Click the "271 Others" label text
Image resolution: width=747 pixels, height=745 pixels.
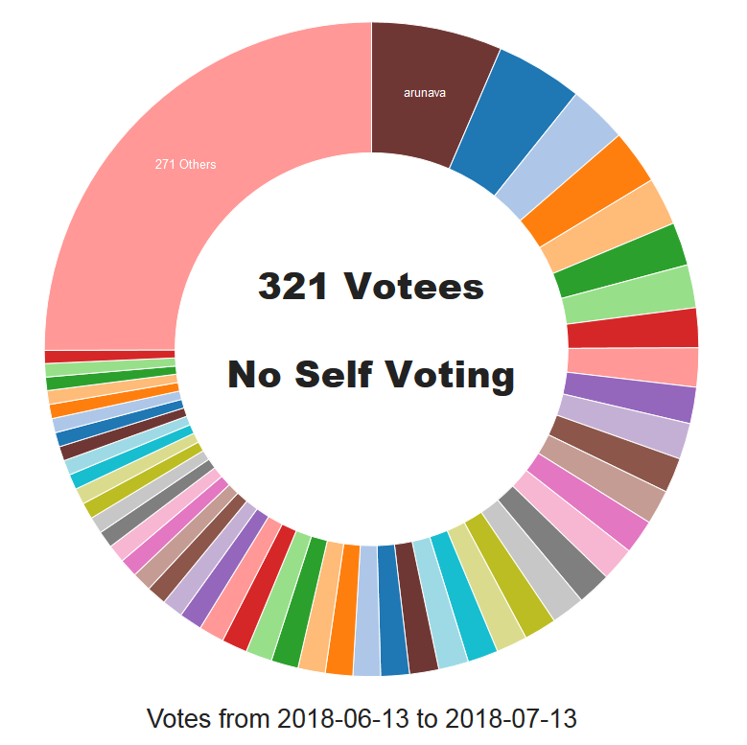click(185, 164)
